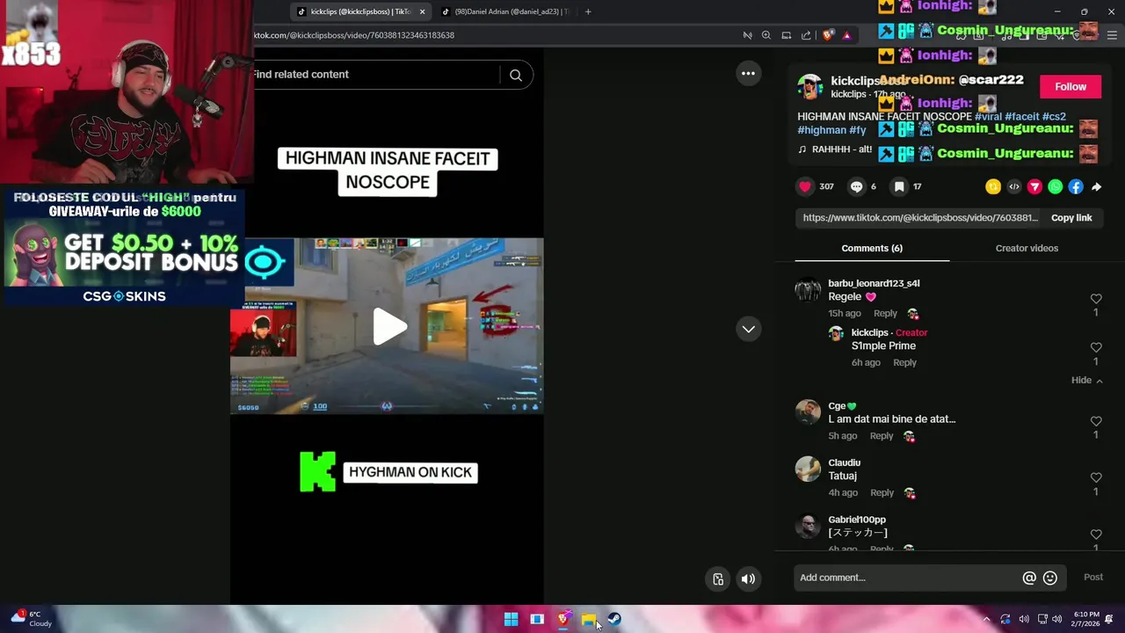Reply to barbu_leonard123_s4l's comment
This screenshot has height=633, width=1125.
(x=885, y=313)
